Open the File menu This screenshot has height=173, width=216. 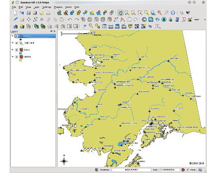14,7
